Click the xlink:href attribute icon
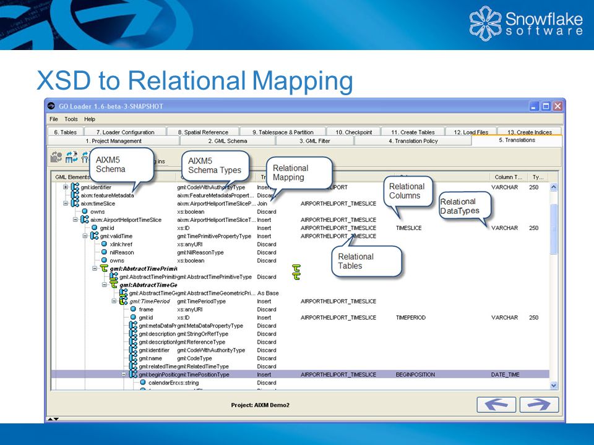594x445 pixels. tap(104, 244)
